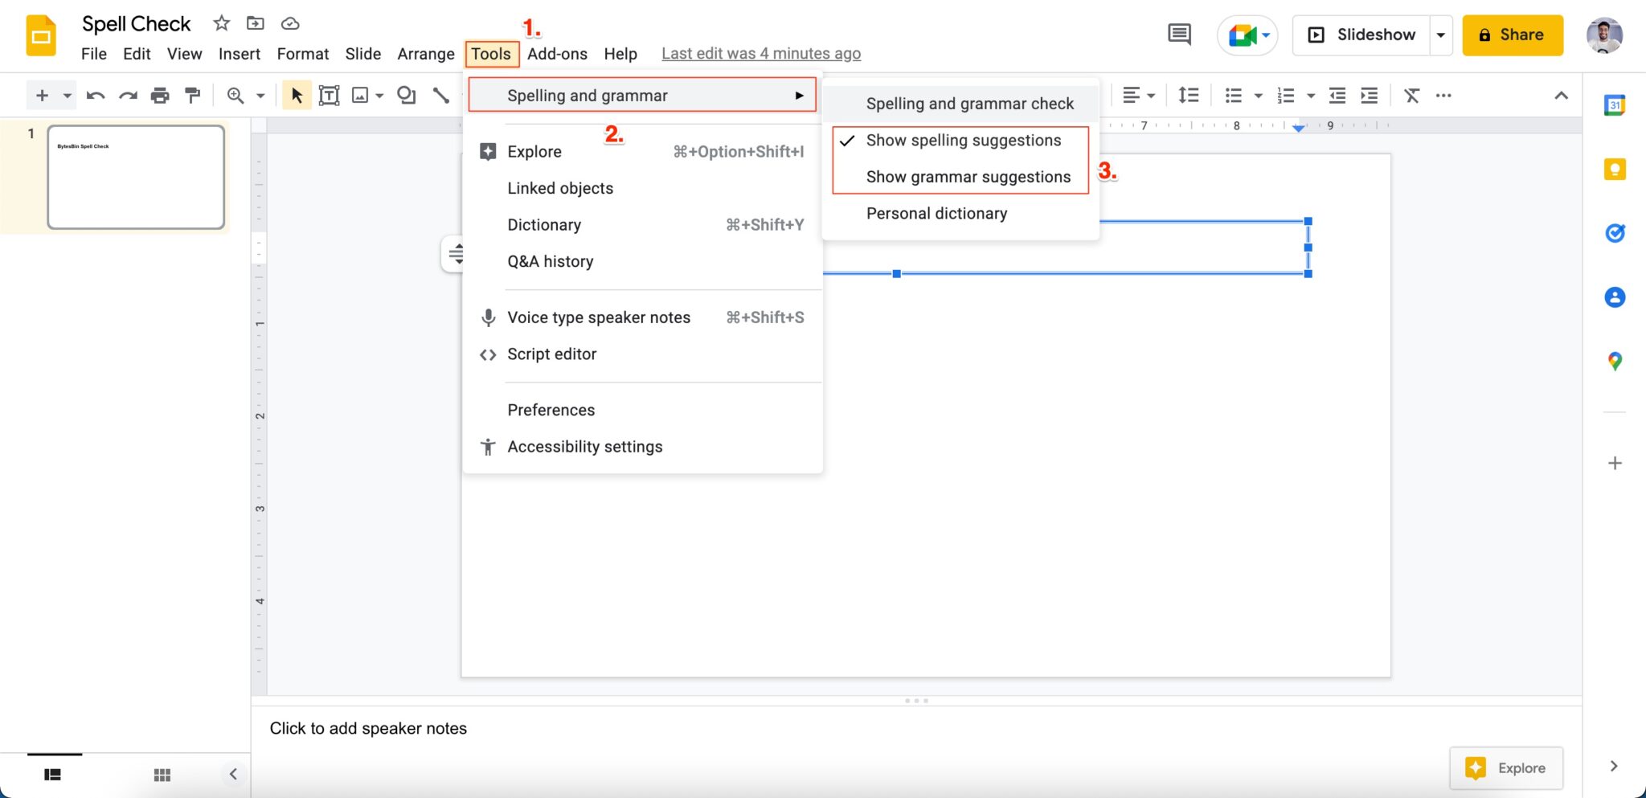Enable Show spelling suggestions
The image size is (1646, 798).
click(963, 140)
